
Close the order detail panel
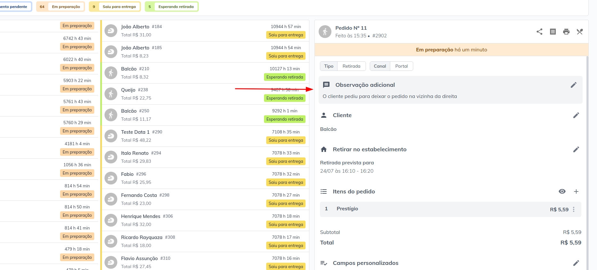click(x=580, y=32)
